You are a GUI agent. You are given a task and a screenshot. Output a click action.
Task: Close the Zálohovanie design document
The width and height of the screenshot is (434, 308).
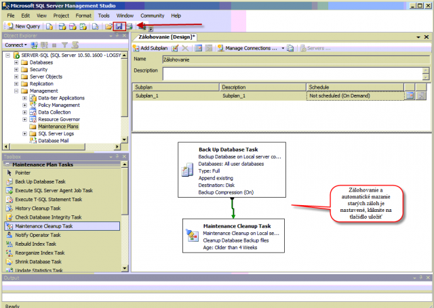pyautogui.click(x=427, y=37)
